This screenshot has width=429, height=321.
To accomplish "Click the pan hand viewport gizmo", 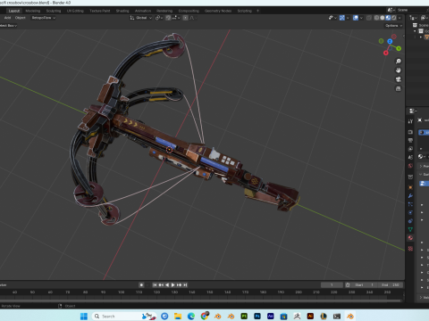I will click(399, 70).
